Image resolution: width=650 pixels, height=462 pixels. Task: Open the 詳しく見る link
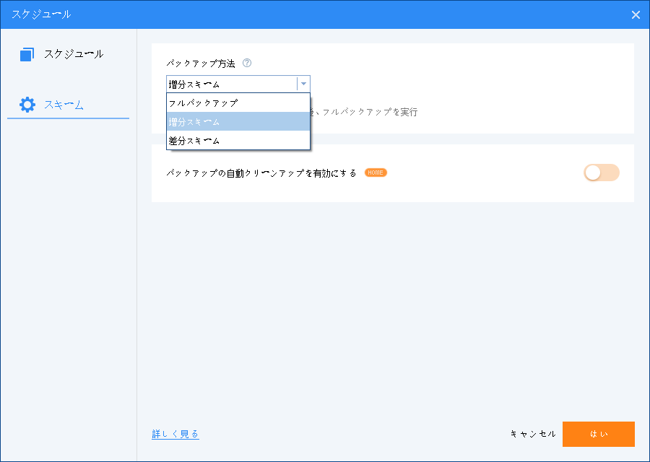point(175,434)
